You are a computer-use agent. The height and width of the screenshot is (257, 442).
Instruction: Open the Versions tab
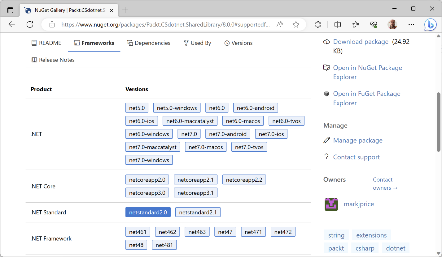(239, 43)
